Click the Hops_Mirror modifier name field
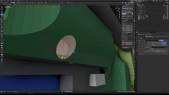This screenshot has height=95, width=169. click(150, 40)
